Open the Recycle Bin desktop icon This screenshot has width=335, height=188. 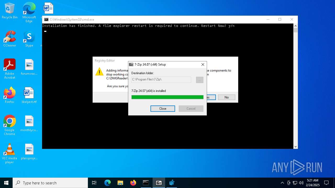pyautogui.click(x=10, y=11)
